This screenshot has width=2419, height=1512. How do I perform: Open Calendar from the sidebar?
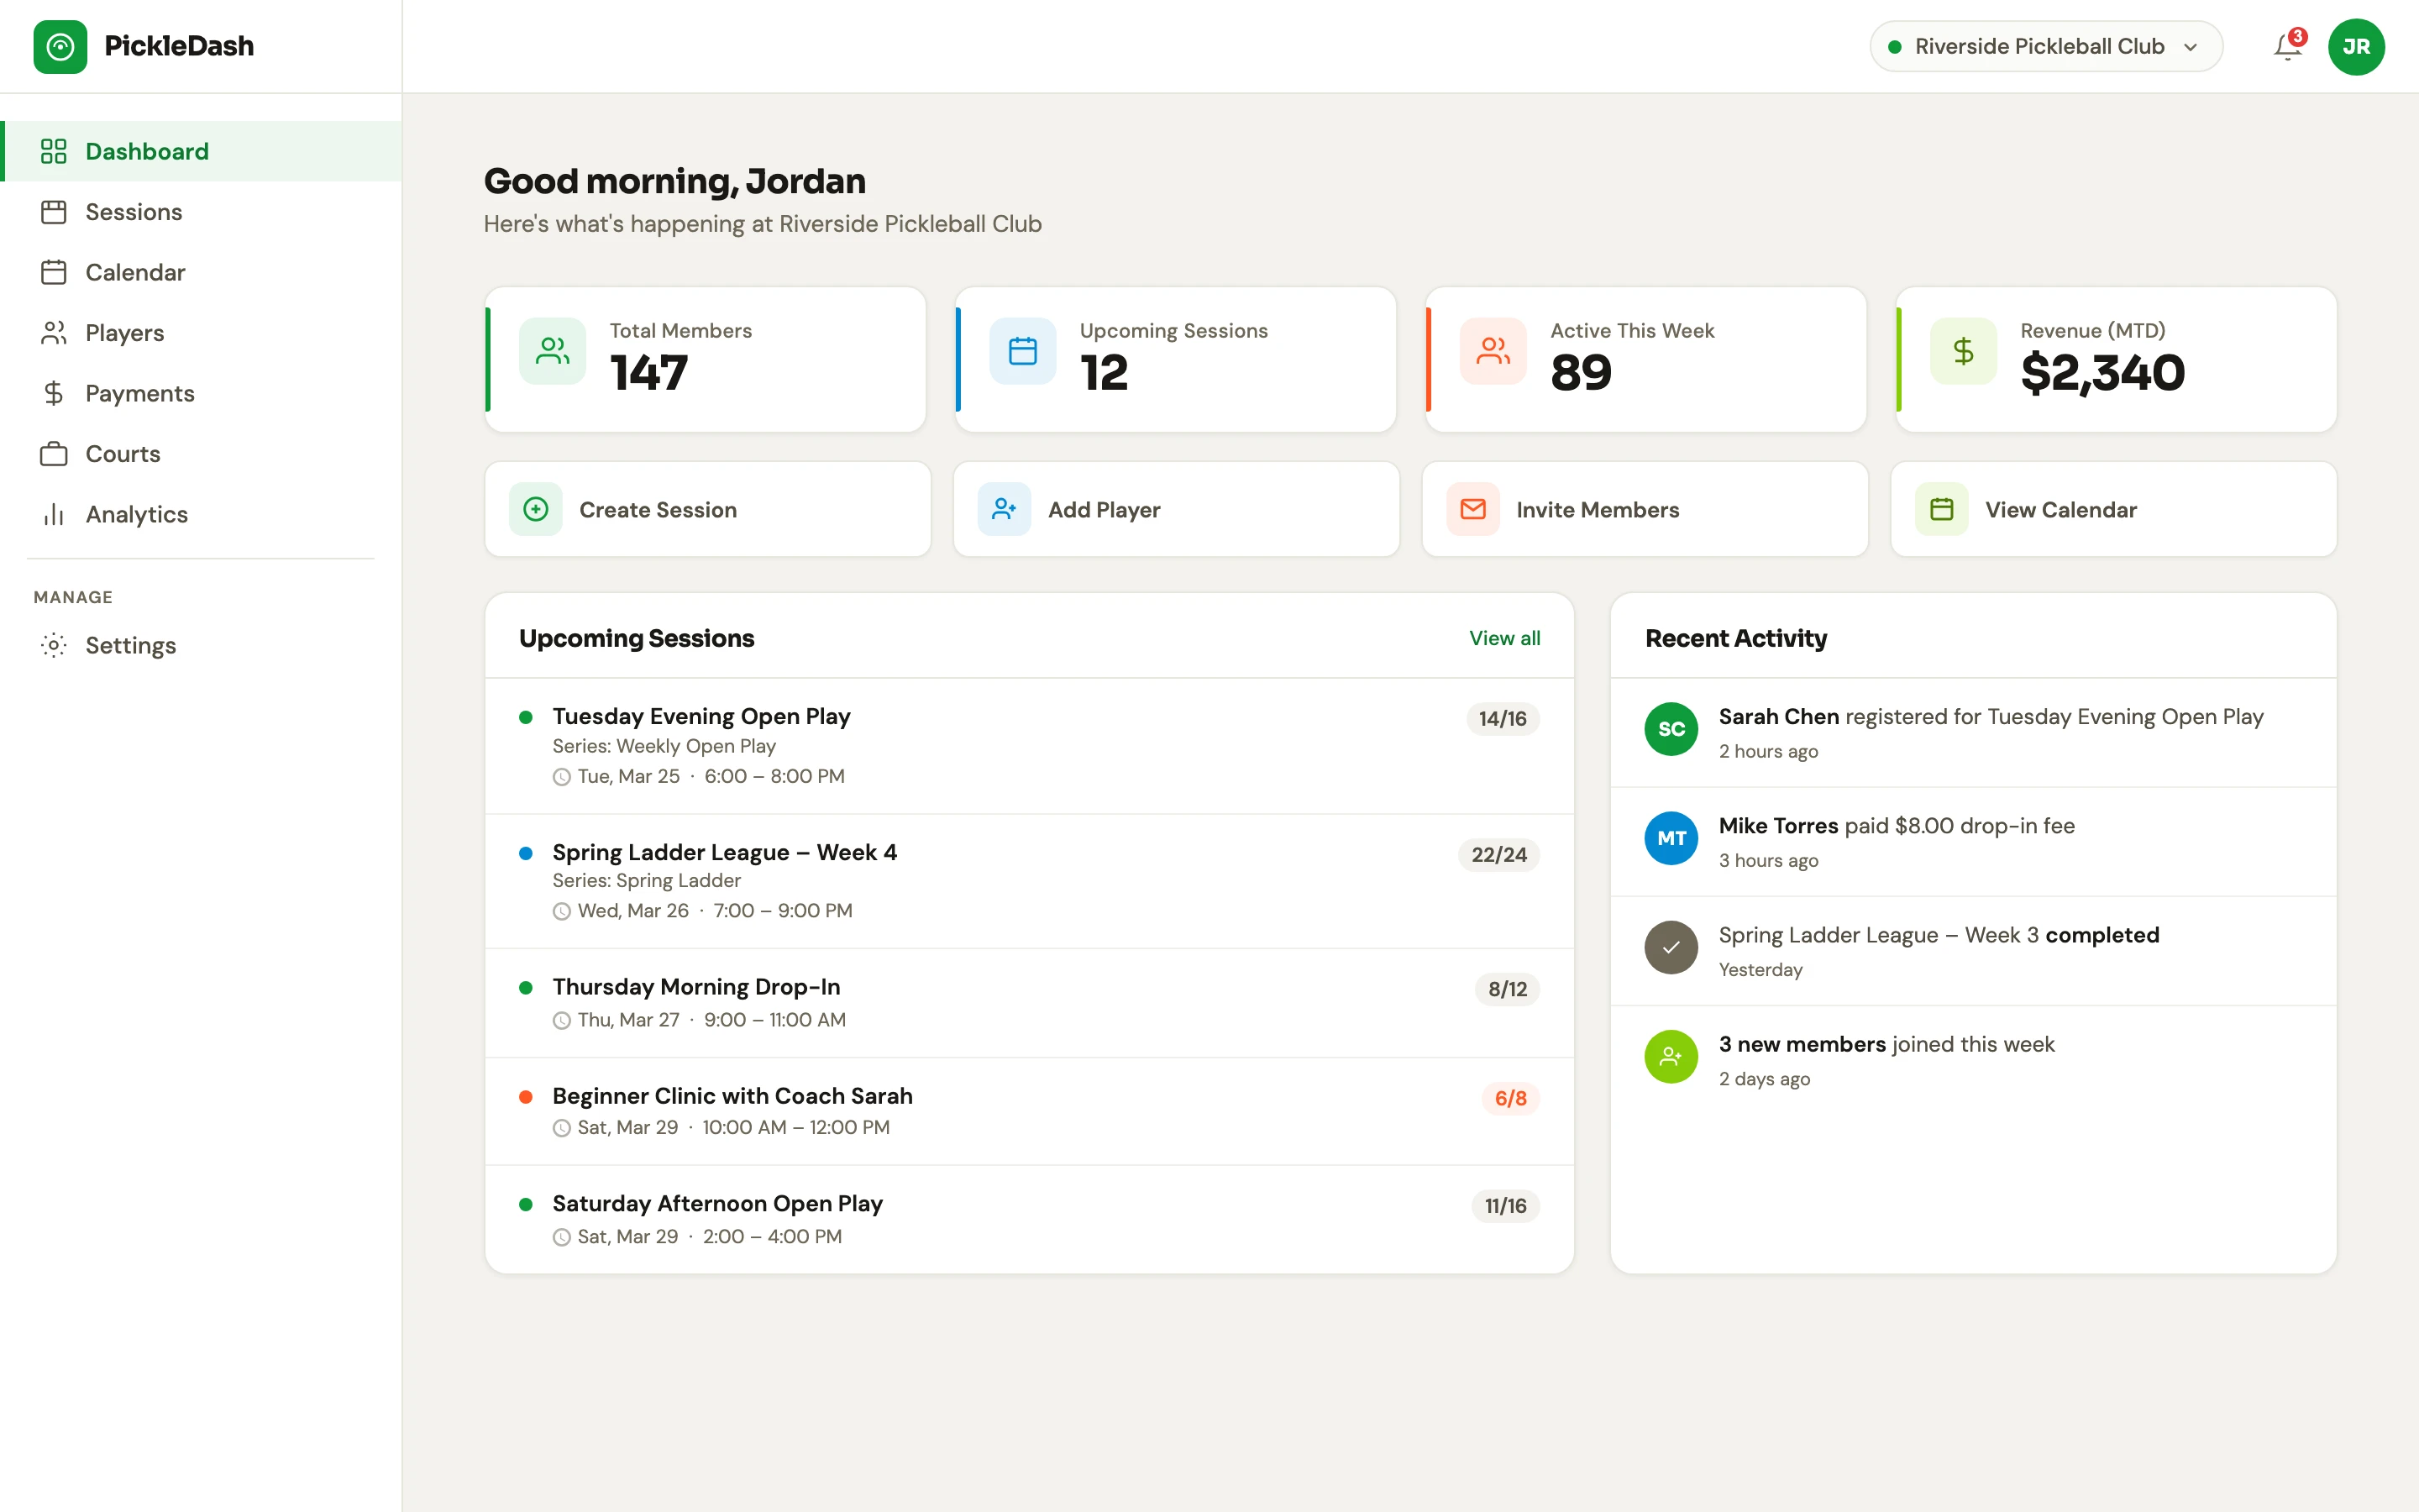[201, 272]
